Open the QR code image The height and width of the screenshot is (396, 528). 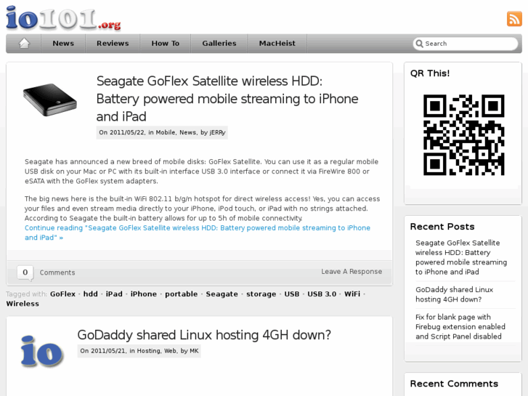click(463, 135)
